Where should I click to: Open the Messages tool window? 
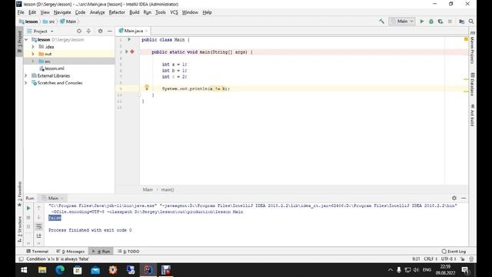[71, 252]
